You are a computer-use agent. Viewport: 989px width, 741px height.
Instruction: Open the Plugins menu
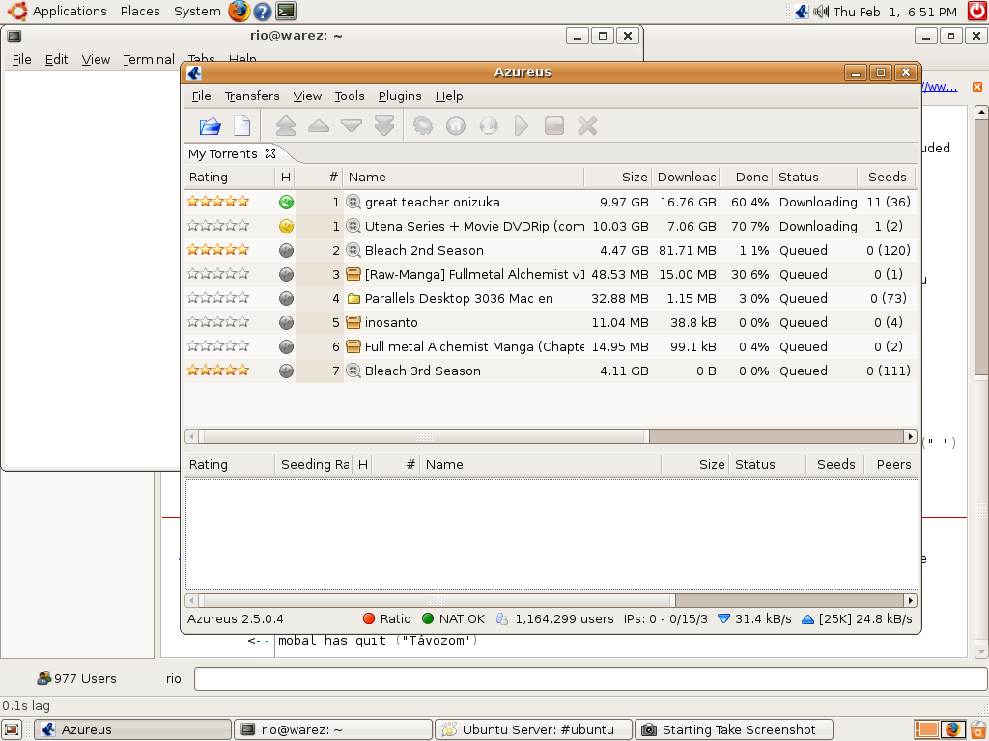point(400,96)
